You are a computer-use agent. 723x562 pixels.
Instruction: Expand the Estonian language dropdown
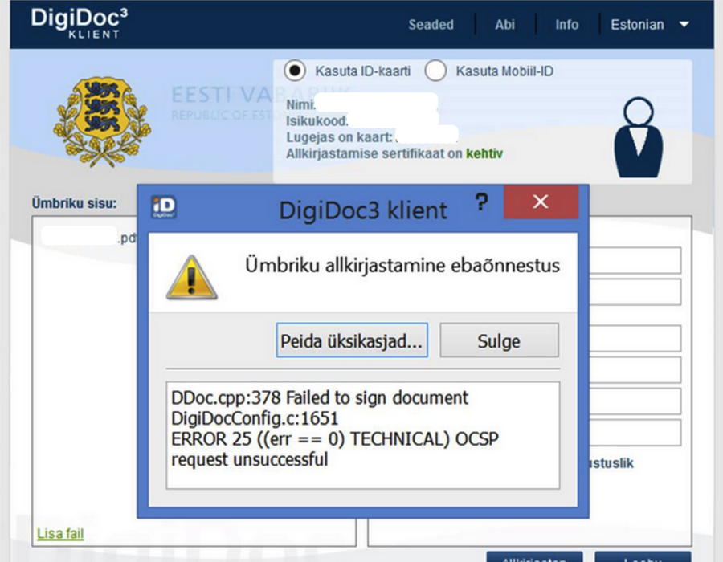[x=650, y=24]
